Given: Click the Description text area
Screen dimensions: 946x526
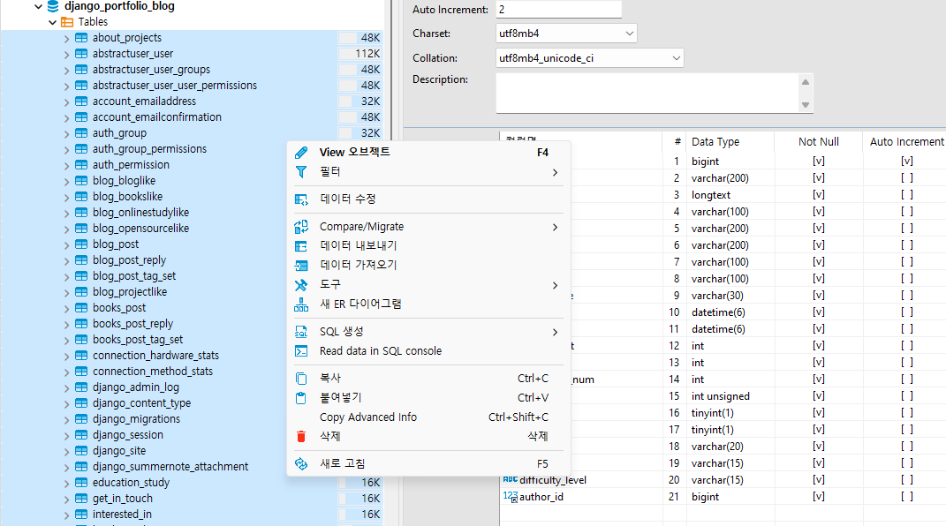Looking at the screenshot, I should click(647, 93).
